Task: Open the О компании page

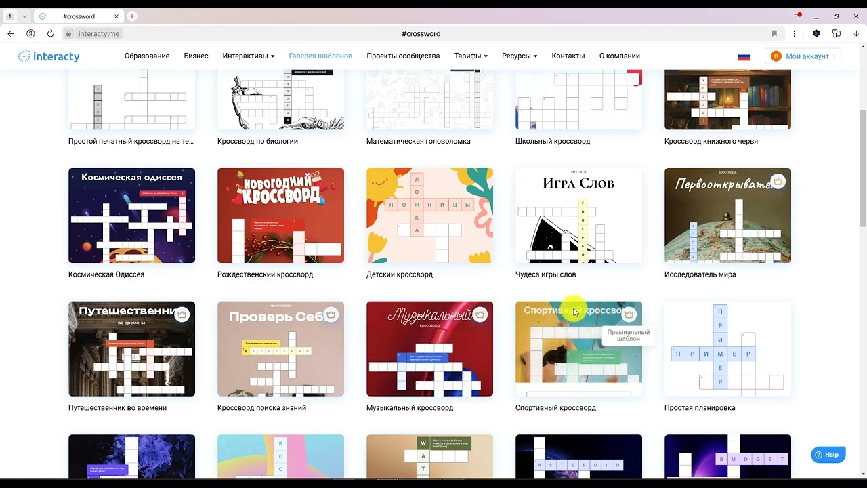Action: tap(620, 56)
